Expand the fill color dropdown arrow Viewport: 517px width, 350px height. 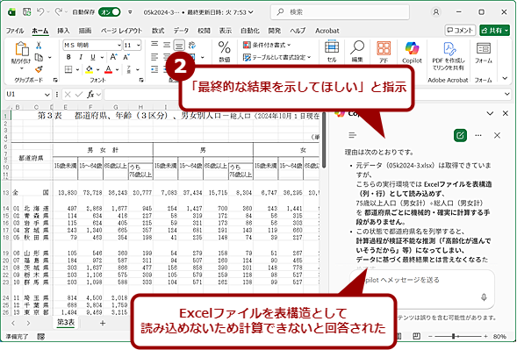tap(97, 69)
